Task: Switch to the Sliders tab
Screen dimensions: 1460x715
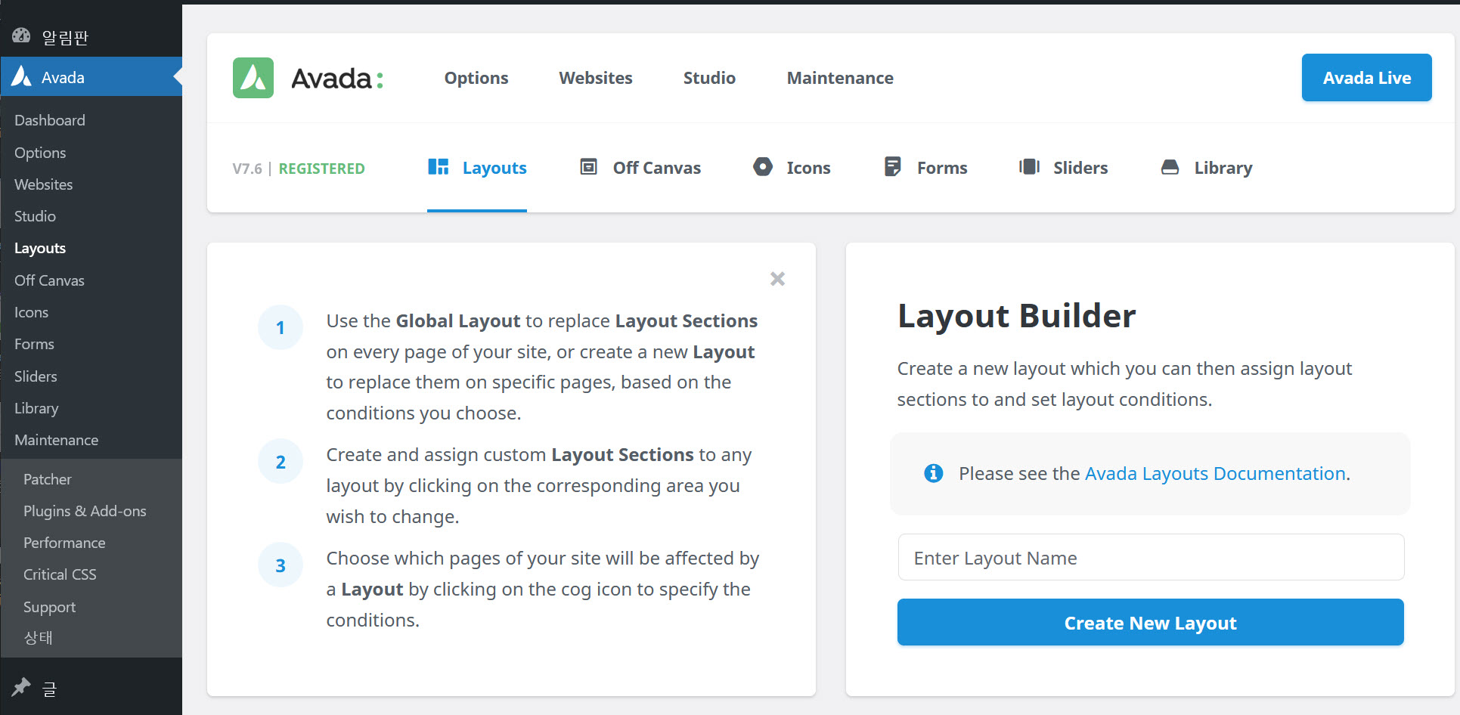Action: (1063, 168)
